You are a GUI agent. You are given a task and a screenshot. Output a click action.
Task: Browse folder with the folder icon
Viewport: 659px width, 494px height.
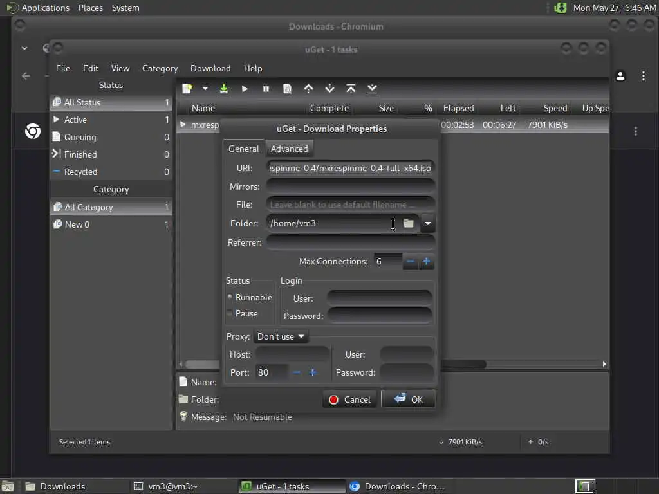tap(409, 223)
